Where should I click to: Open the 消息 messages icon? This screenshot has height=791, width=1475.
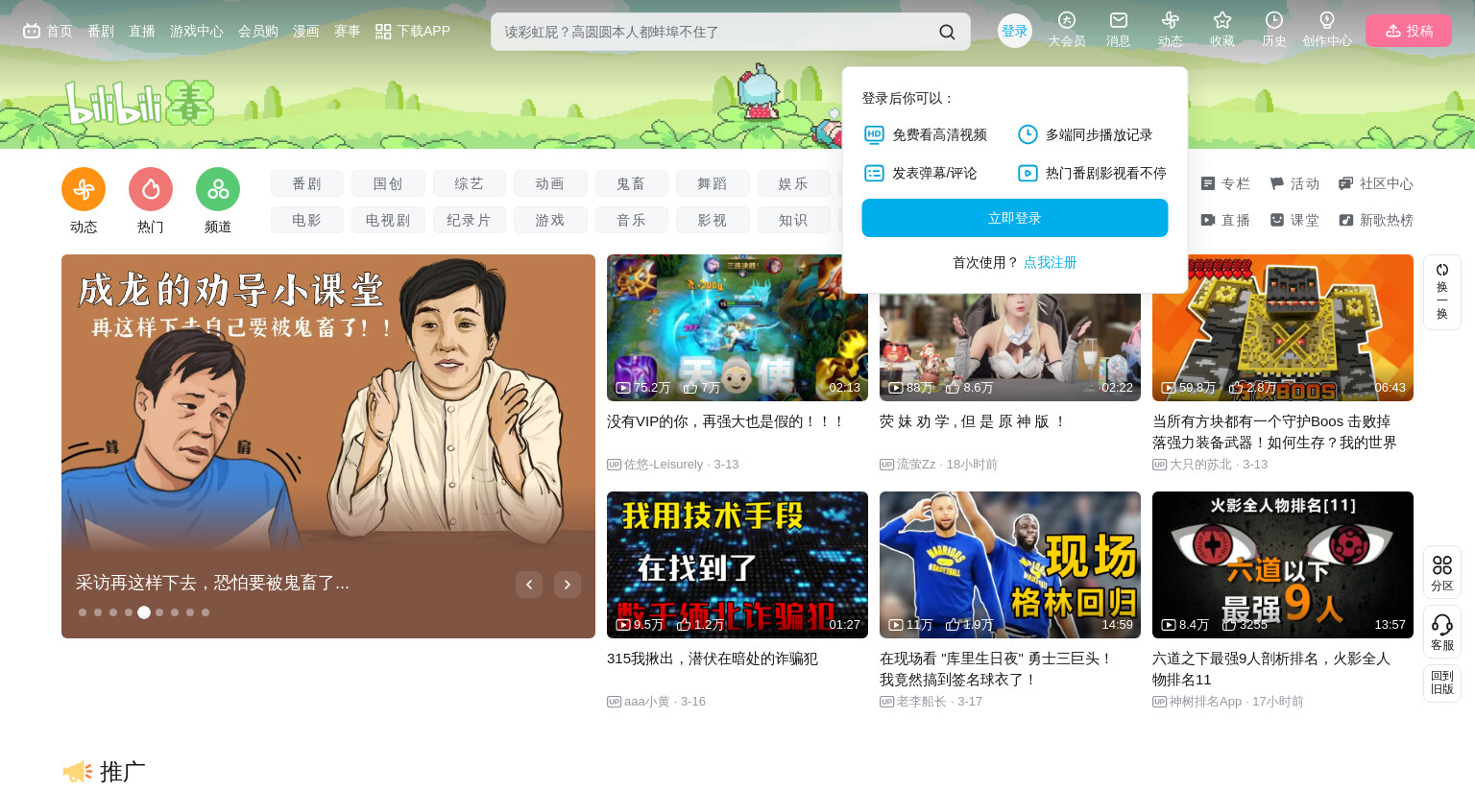tap(1118, 20)
